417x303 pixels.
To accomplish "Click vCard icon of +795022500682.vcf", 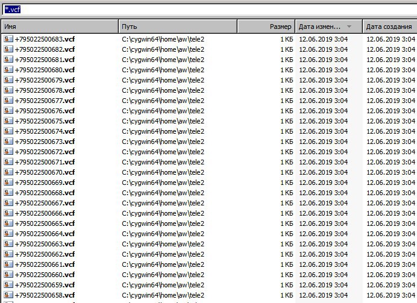I will 8,49.
